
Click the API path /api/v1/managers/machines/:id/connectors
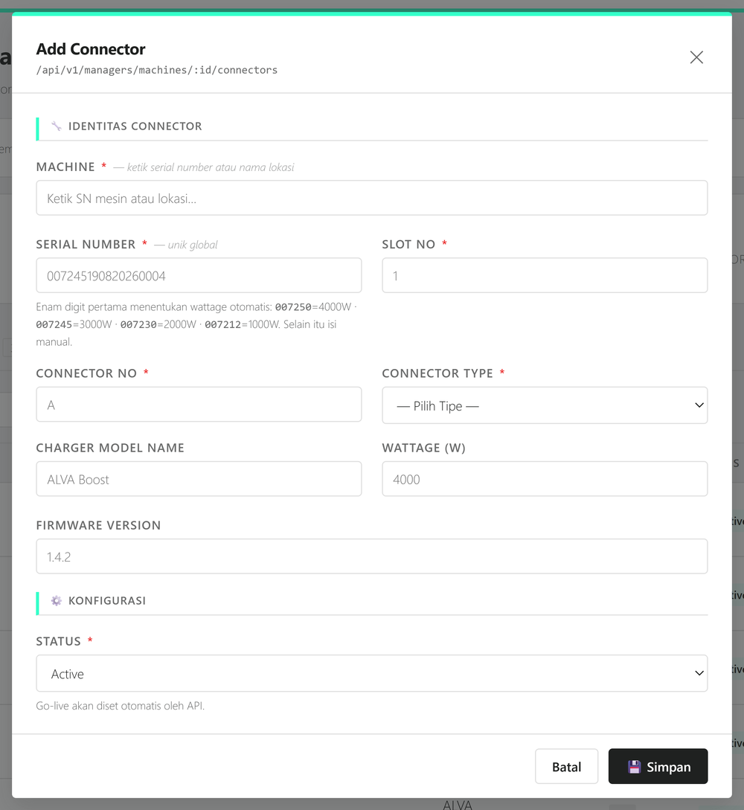pyautogui.click(x=156, y=70)
